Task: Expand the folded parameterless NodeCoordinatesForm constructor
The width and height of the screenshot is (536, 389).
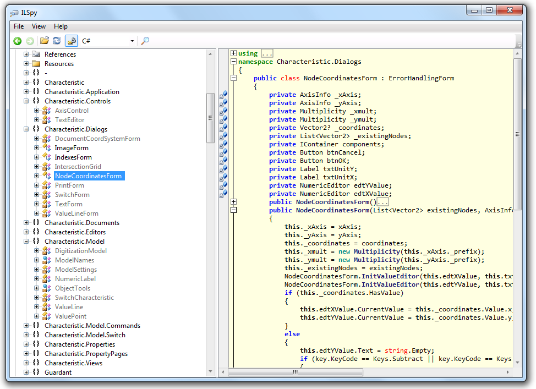Action: click(233, 202)
